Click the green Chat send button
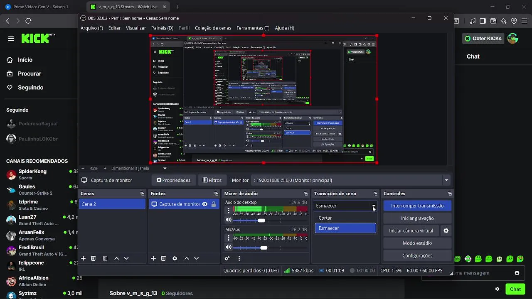This screenshot has width=532, height=299. (x=515, y=289)
